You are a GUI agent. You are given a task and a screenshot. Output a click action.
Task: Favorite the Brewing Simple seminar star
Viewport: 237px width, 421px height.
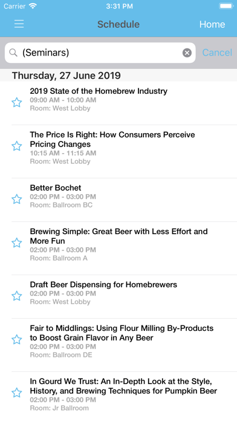click(x=17, y=243)
